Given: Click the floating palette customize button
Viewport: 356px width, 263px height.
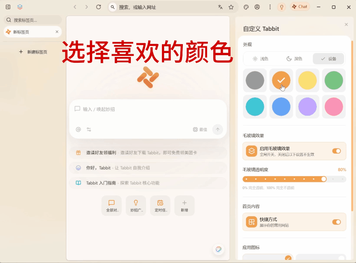Looking at the screenshot, I should 218,249.
